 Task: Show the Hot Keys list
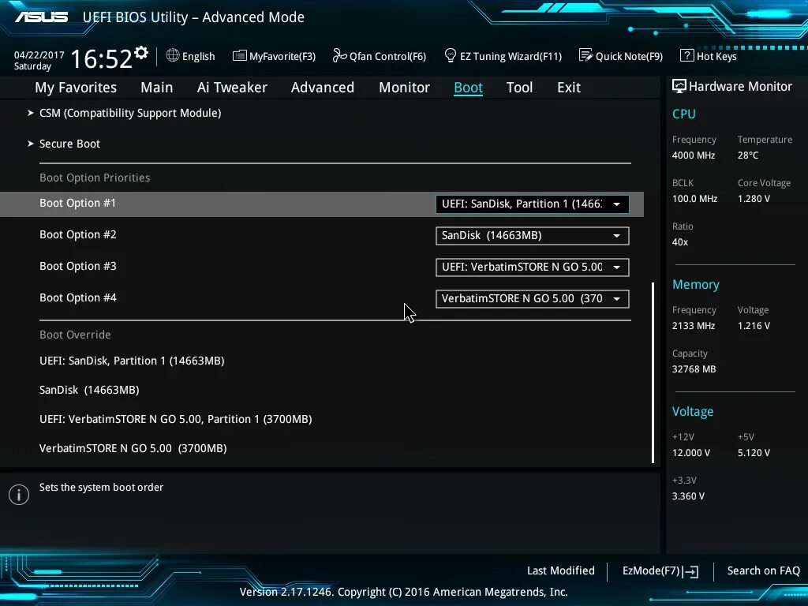716,56
